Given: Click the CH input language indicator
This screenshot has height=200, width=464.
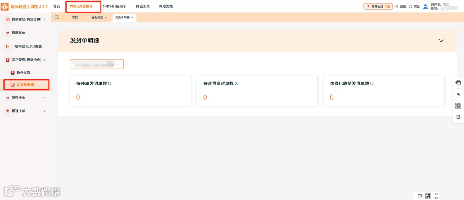Looking at the screenshot, I should [420, 196].
